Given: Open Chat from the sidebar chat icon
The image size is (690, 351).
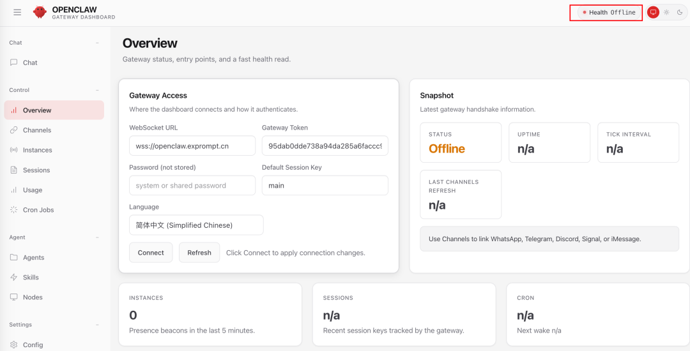Looking at the screenshot, I should point(14,63).
